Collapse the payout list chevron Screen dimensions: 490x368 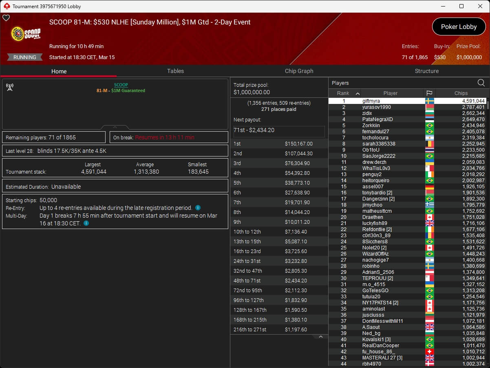[x=320, y=337]
